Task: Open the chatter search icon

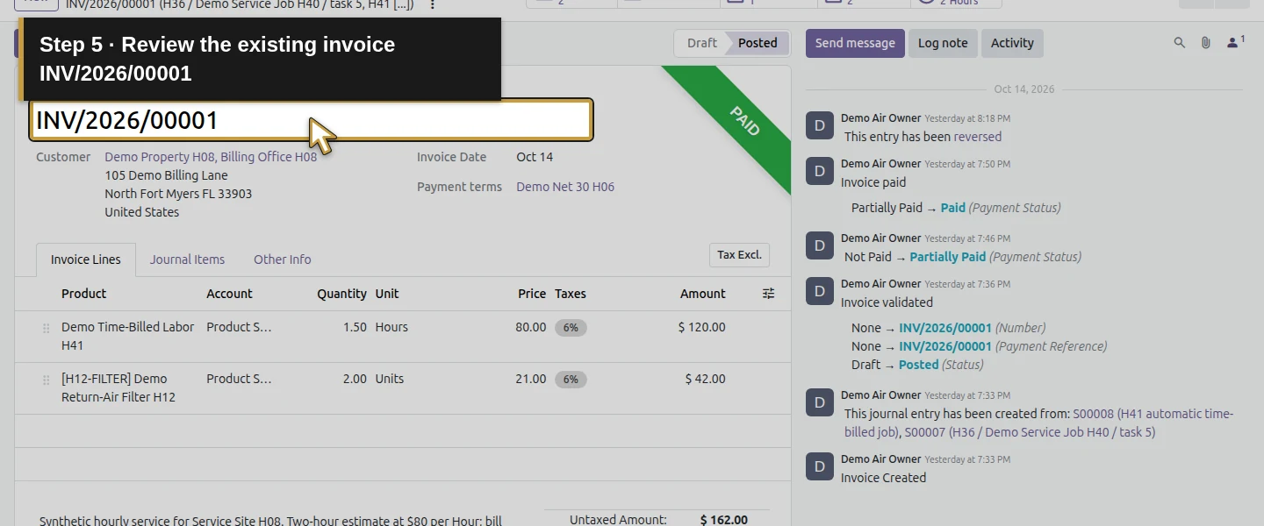Action: (1180, 43)
